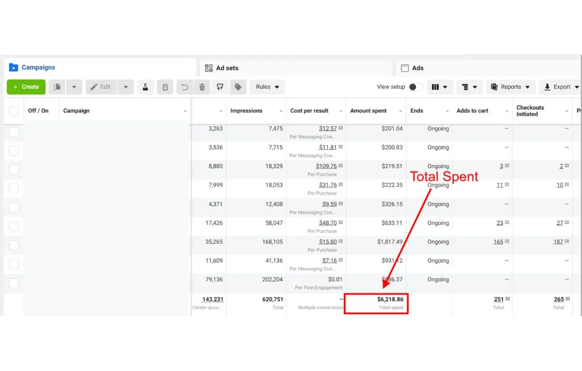
Task: Open the Export dropdown menu
Action: click(561, 87)
